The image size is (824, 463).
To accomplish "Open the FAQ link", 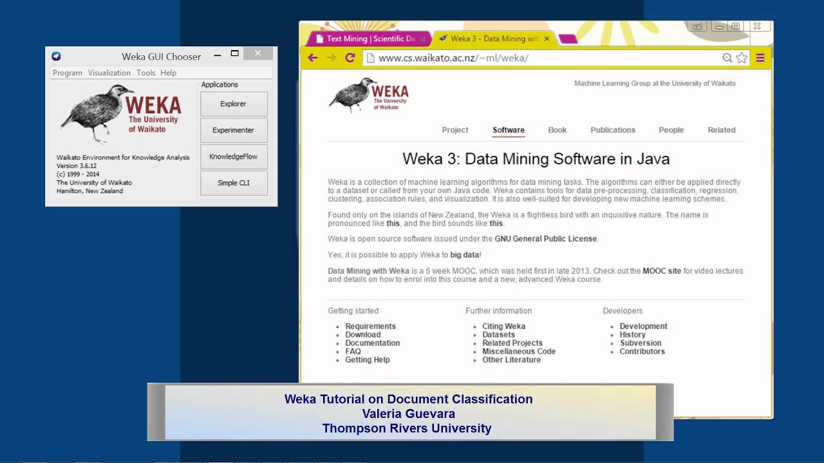I will [x=353, y=351].
